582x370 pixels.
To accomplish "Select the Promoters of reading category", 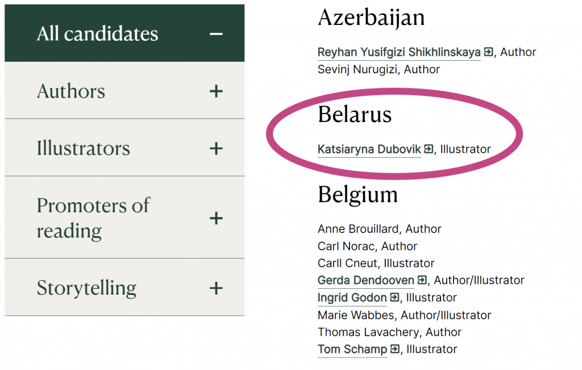I will [93, 218].
